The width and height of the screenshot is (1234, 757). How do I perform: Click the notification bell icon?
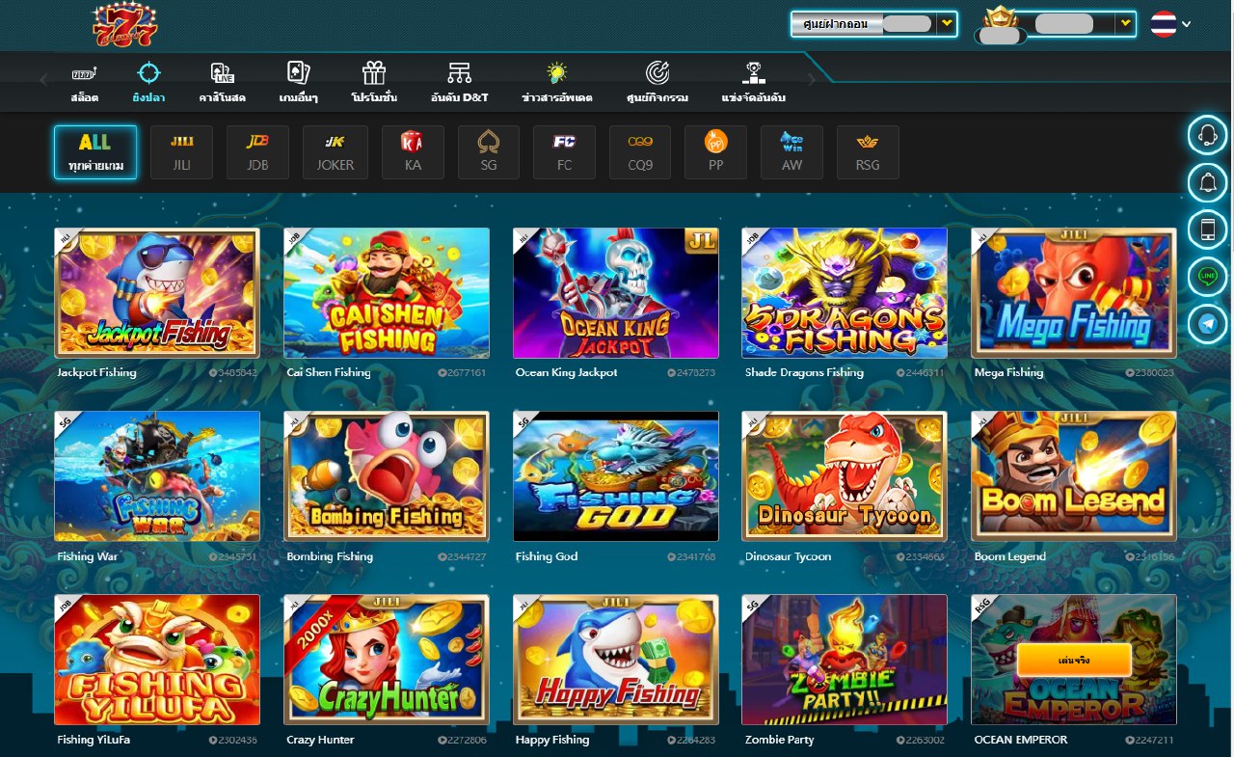pos(1207,182)
